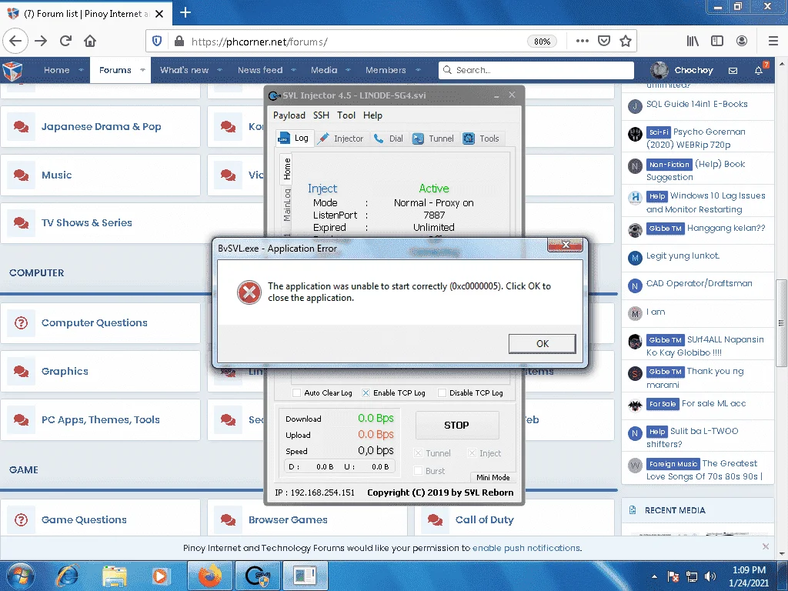Close the Forum list tab
788x591 pixels.
tap(159, 14)
